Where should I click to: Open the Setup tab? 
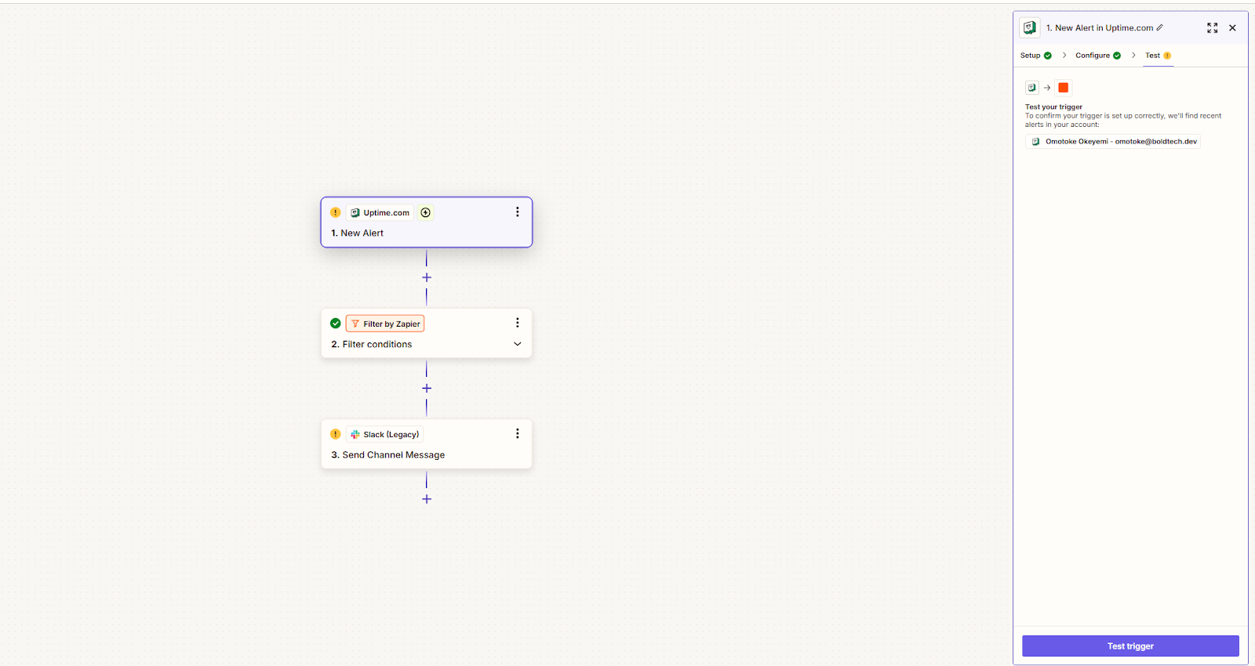click(1030, 56)
